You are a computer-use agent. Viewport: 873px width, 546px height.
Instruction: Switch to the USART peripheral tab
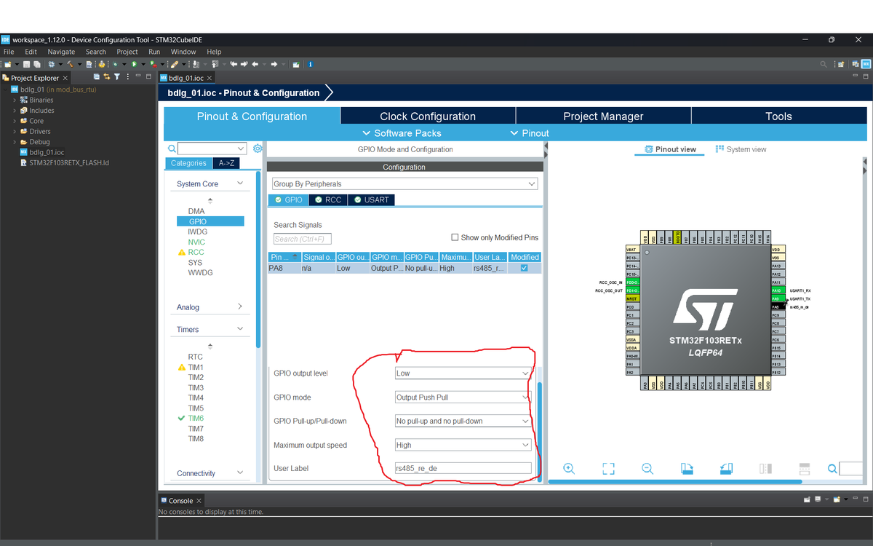[371, 199]
